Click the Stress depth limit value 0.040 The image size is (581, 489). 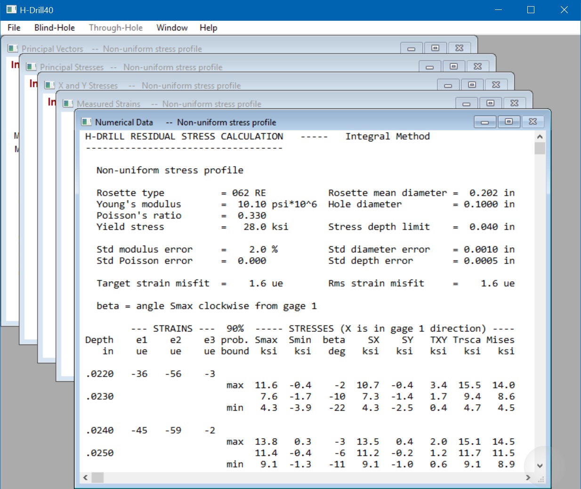484,227
